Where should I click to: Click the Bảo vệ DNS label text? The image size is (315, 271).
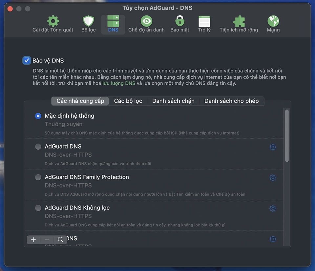point(48,61)
